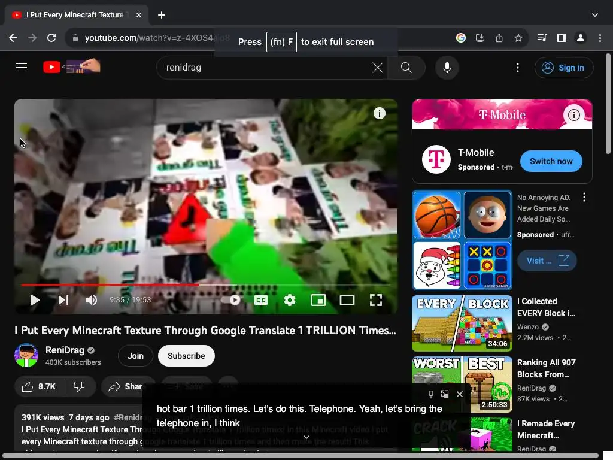Pop out live caption window icon
Image resolution: width=613 pixels, height=460 pixels.
tap(445, 394)
